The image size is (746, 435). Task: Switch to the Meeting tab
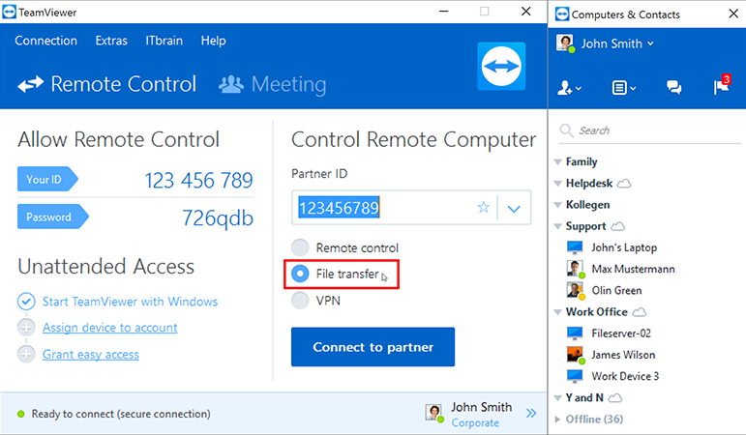(273, 85)
